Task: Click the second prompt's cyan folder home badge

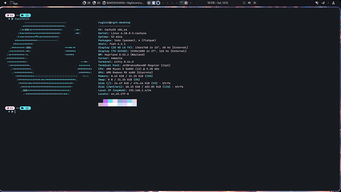Action: point(25,108)
